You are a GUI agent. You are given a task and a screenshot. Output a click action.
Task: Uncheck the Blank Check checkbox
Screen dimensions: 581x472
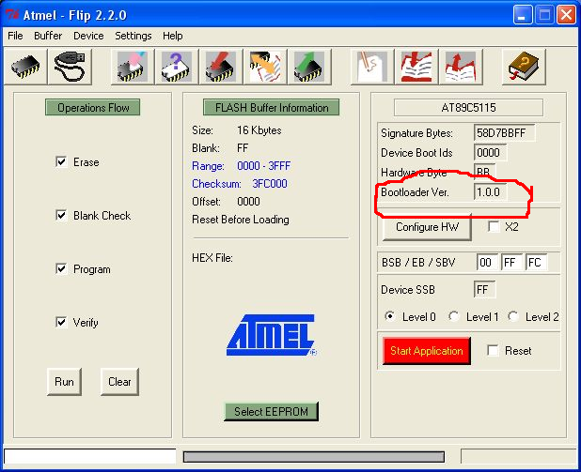[61, 215]
